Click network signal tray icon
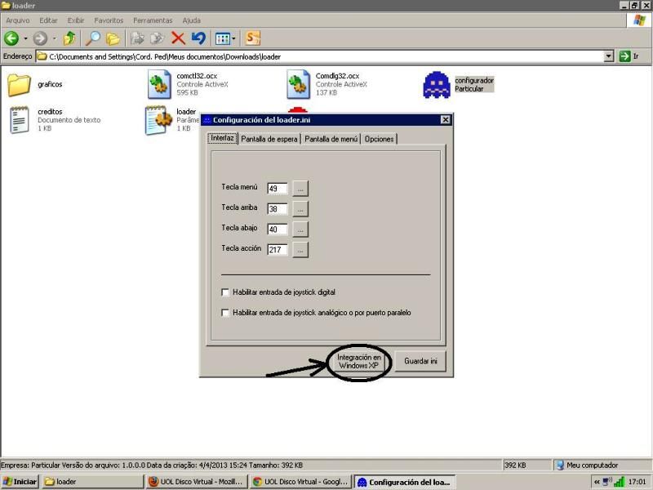 click(620, 482)
